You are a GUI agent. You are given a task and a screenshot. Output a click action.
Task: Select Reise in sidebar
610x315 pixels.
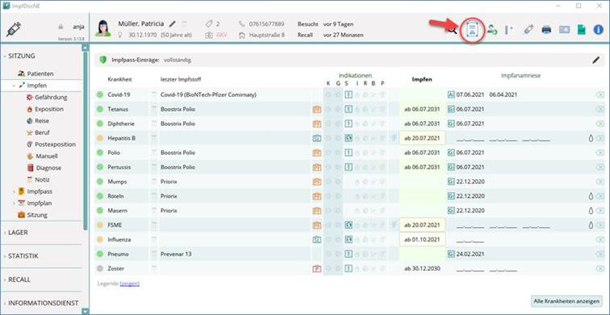38,120
